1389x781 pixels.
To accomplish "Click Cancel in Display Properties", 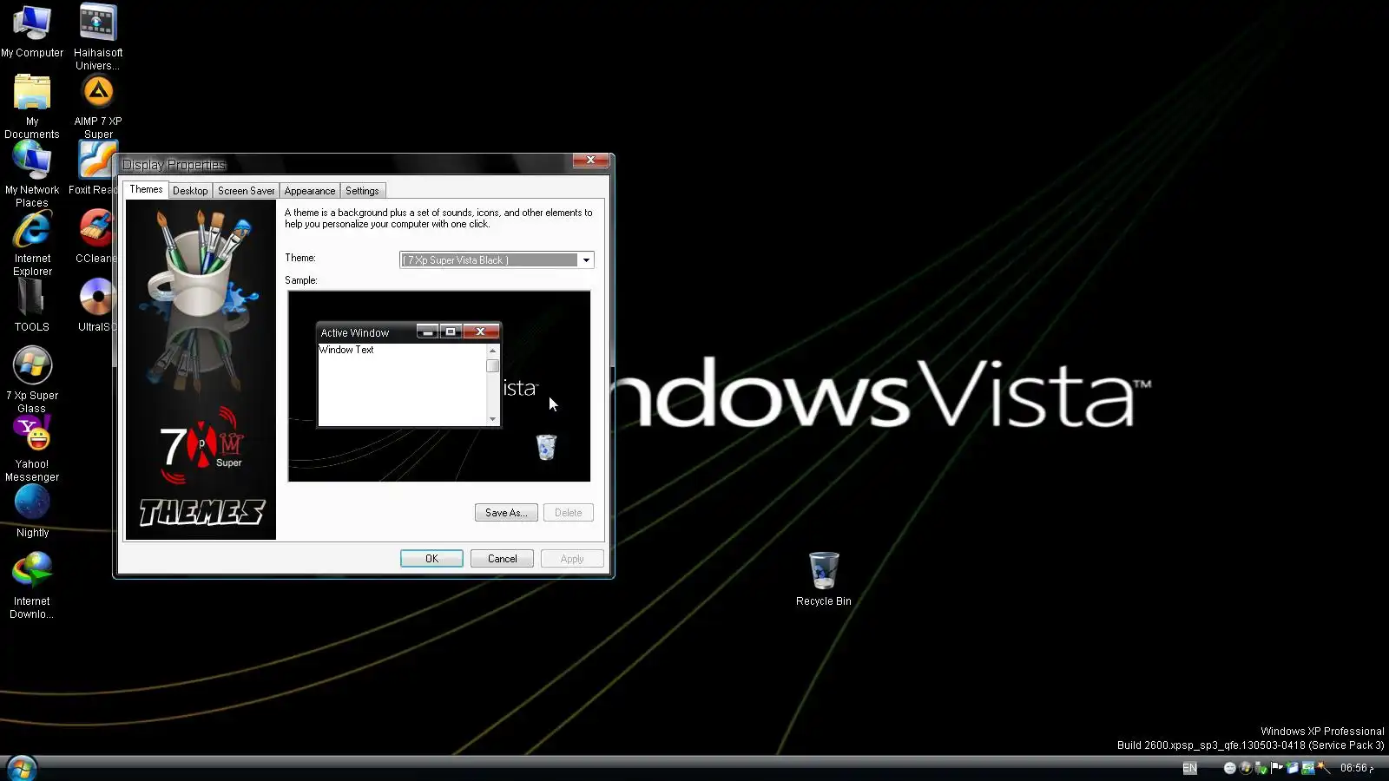I will [x=502, y=559].
